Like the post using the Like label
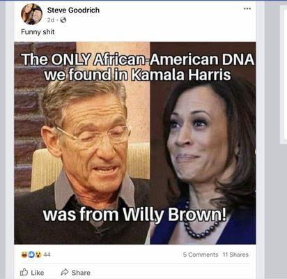 (x=38, y=273)
